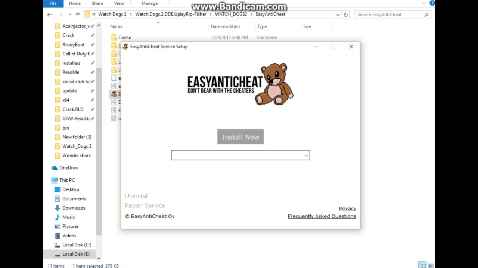478x268 pixels.
Task: Sort by the Type column header
Action: [x=262, y=26]
